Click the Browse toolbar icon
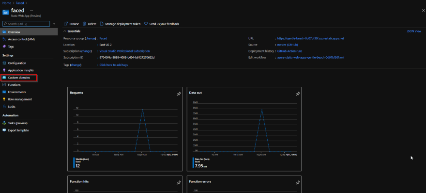The width and height of the screenshot is (426, 193). click(x=65, y=24)
